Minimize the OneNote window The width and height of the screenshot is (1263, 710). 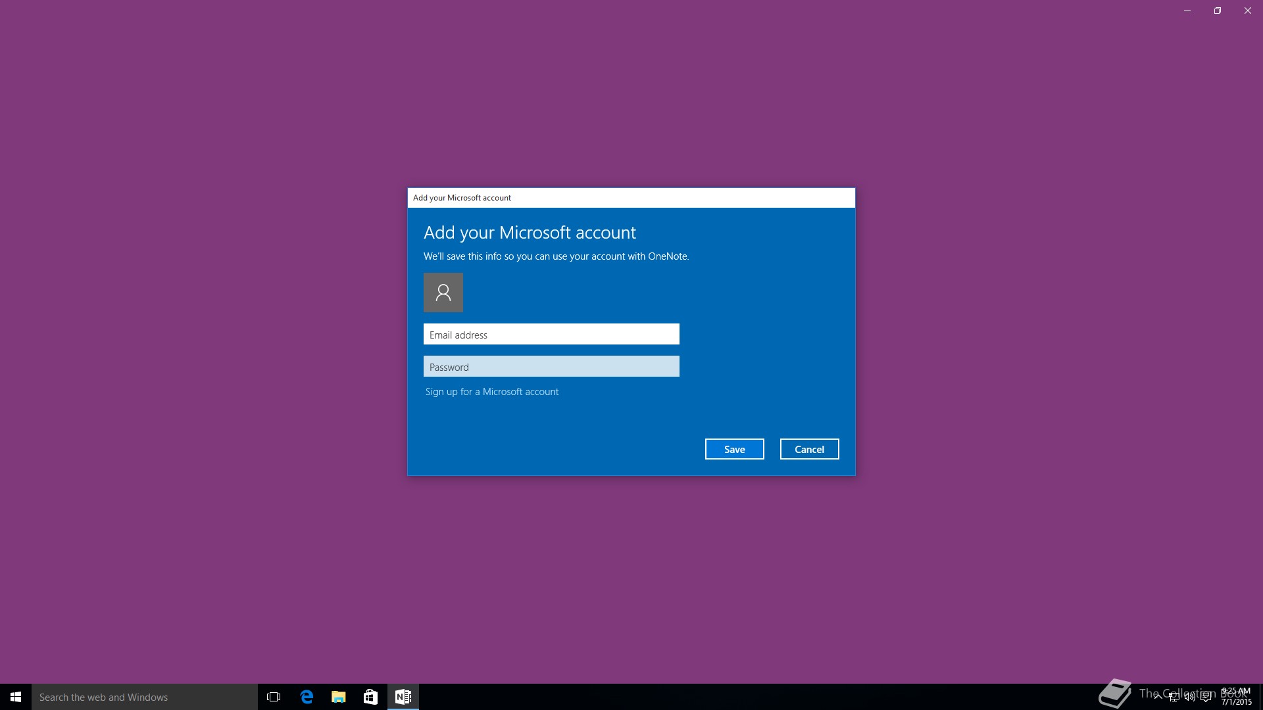(1187, 11)
